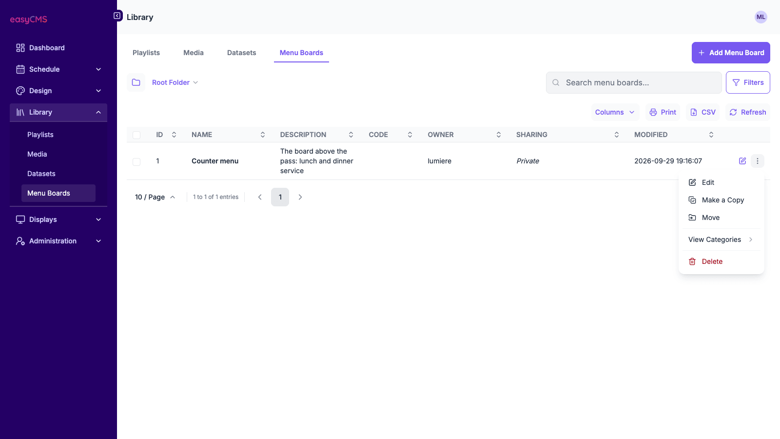This screenshot has height=439, width=780.
Task: Print the menu boards table
Action: (x=663, y=112)
